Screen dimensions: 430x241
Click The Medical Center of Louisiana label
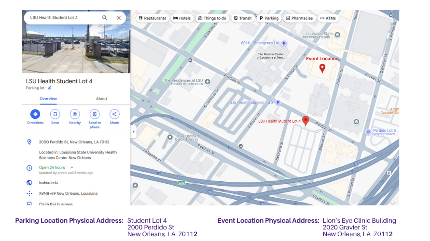(271, 56)
